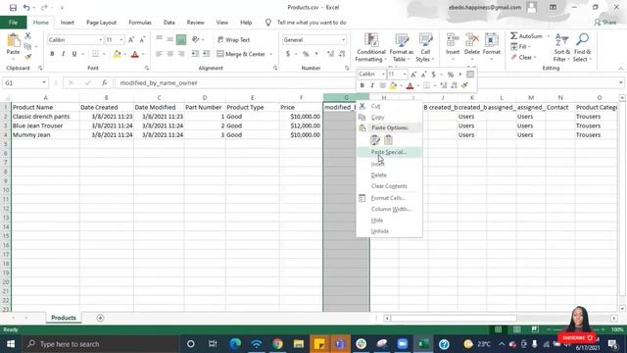Click Font Color A in ribbon
The height and width of the screenshot is (353, 627).
coord(135,54)
